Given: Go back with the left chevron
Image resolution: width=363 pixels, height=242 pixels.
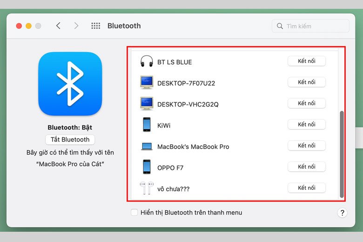Looking at the screenshot, I should pos(58,26).
